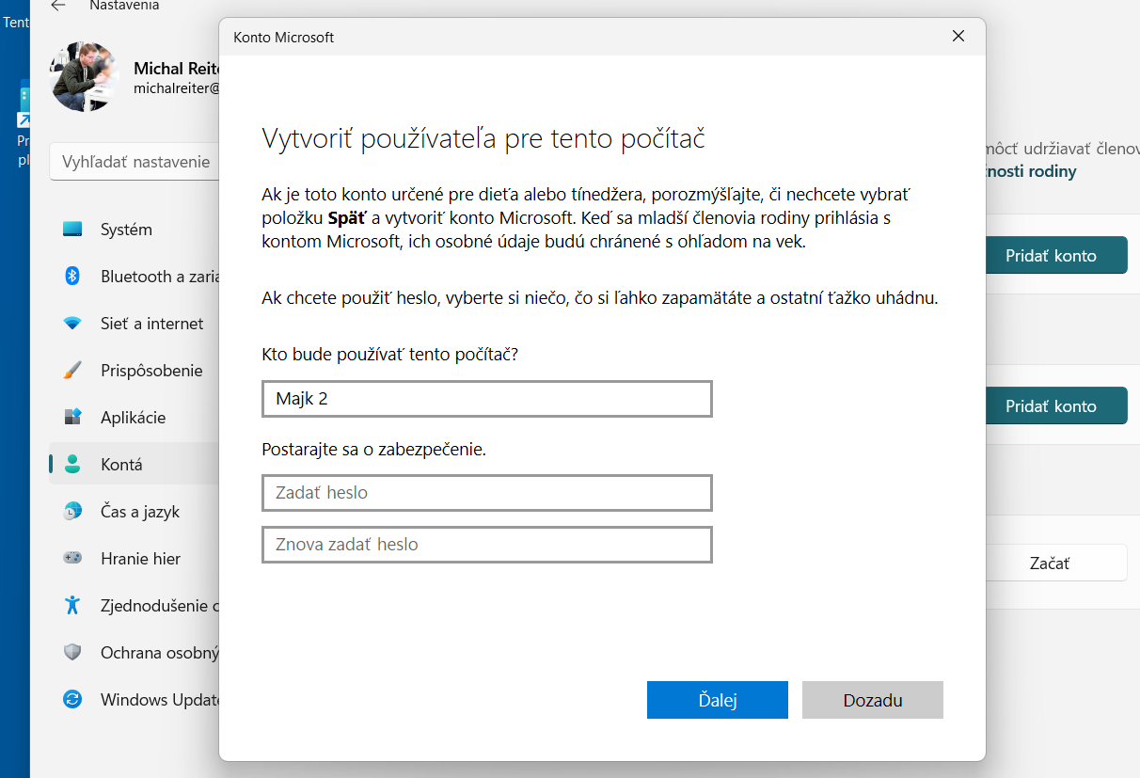Click the Čas a jazyk globe icon

tap(72, 512)
